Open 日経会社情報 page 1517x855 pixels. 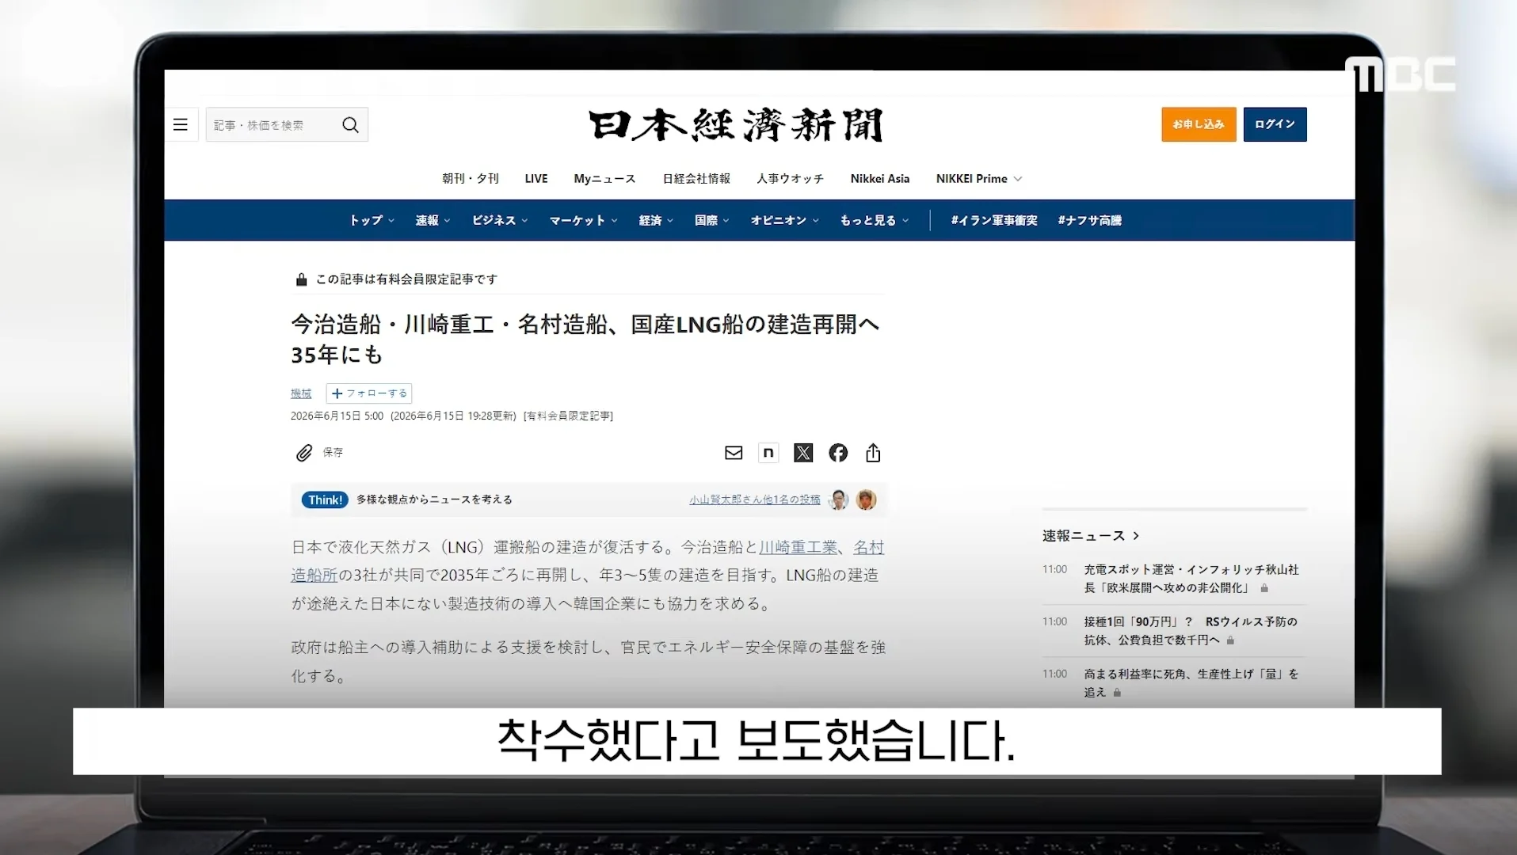pyautogui.click(x=696, y=179)
